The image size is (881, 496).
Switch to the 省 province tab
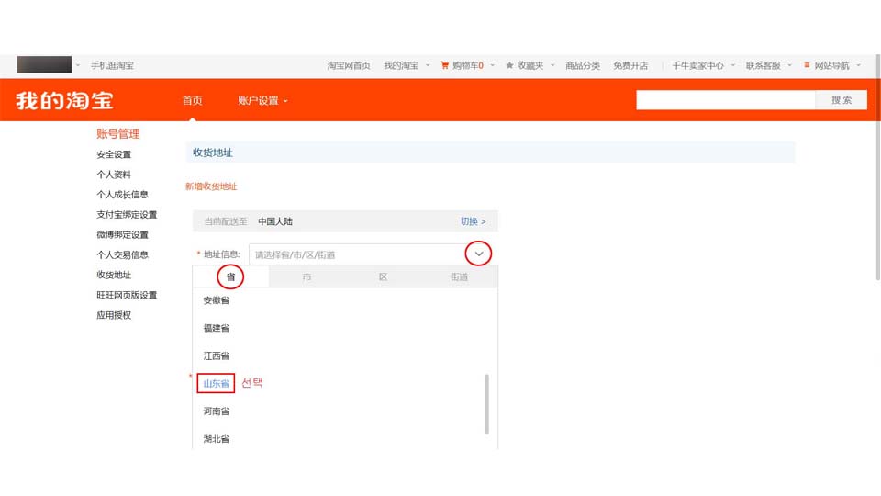coord(230,276)
